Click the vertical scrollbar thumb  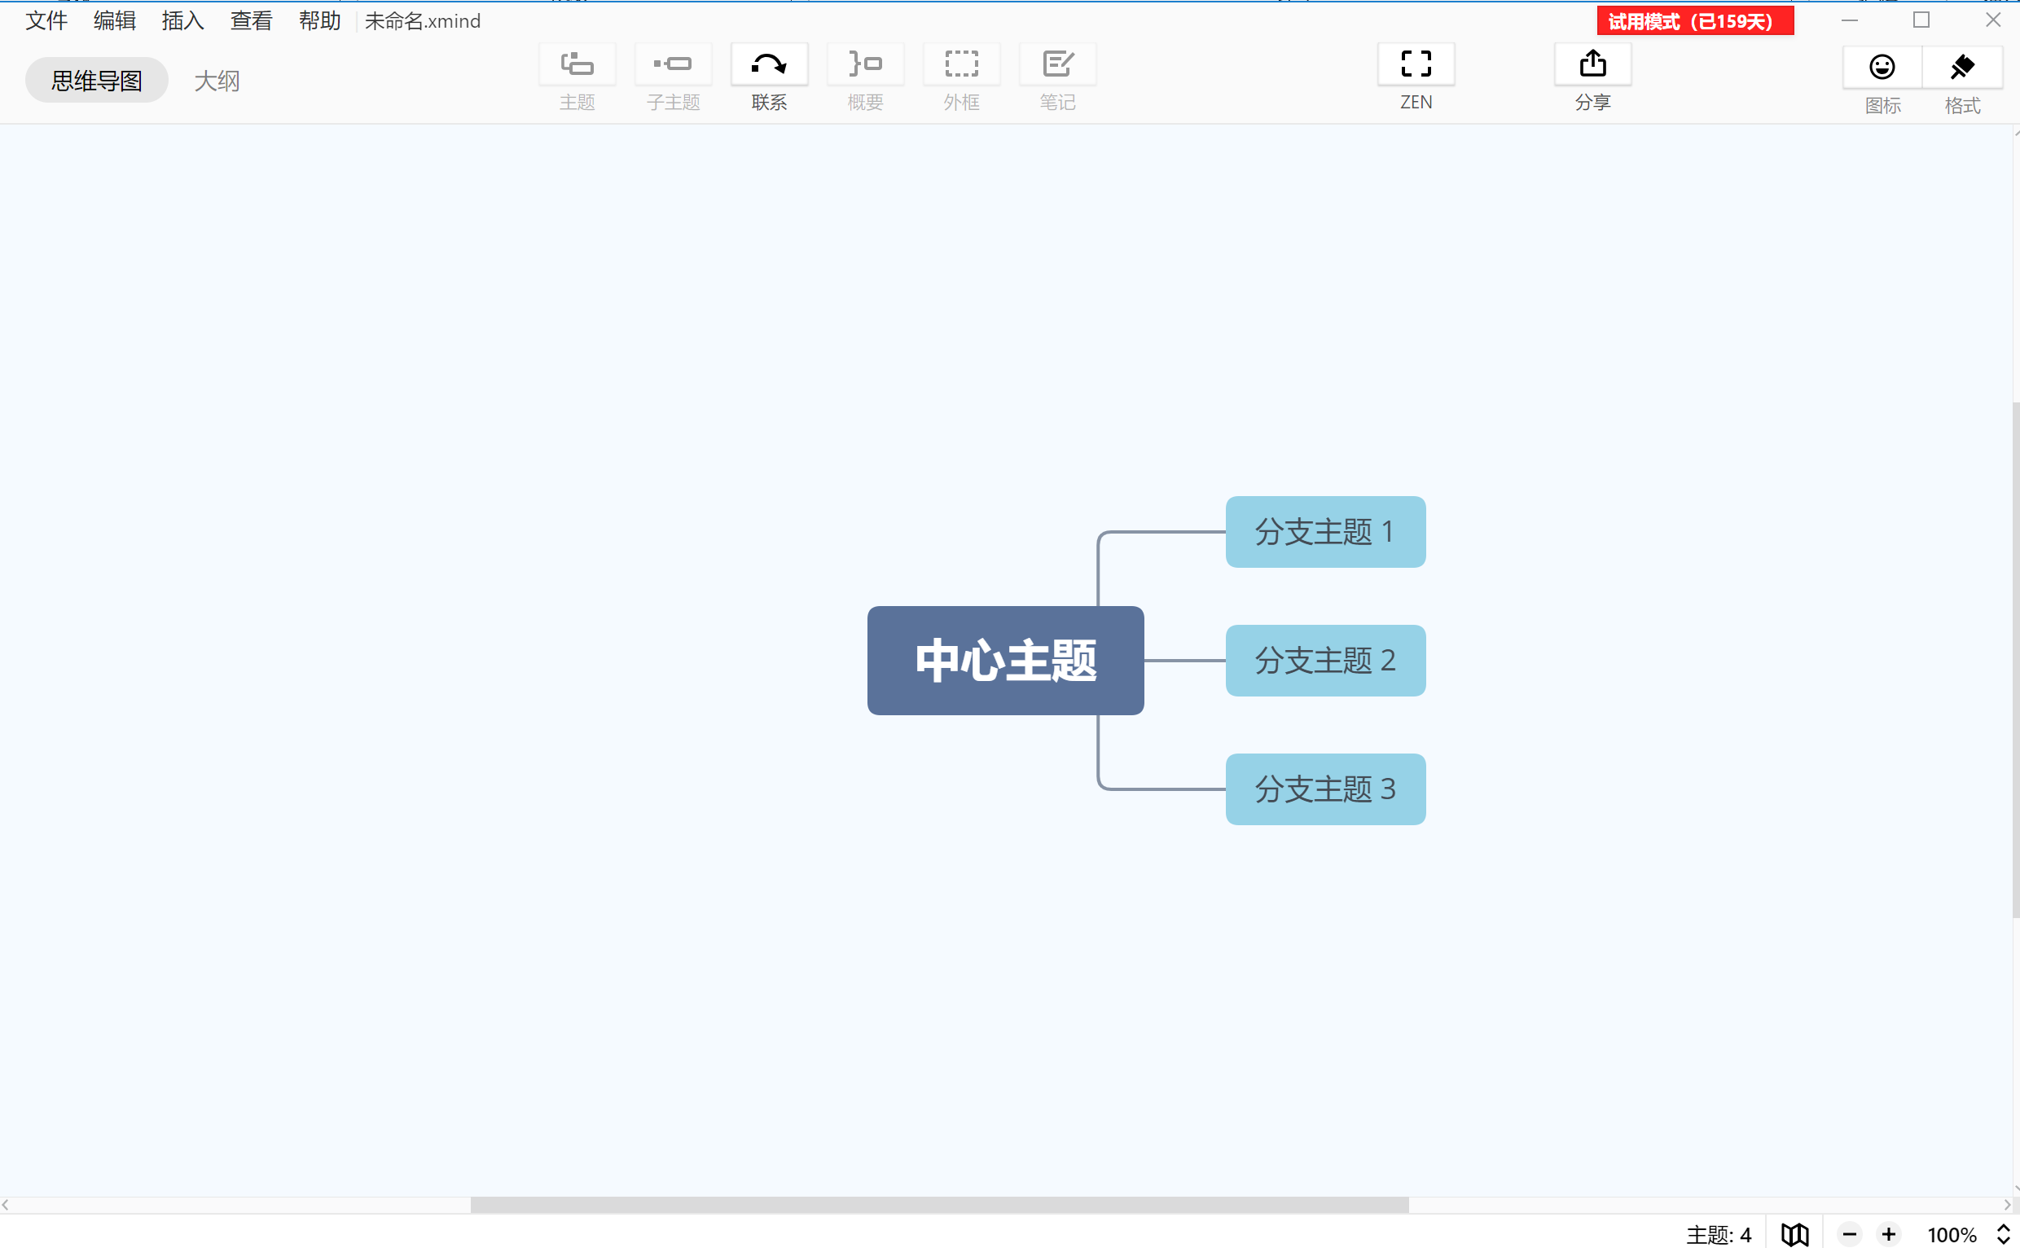(2016, 661)
